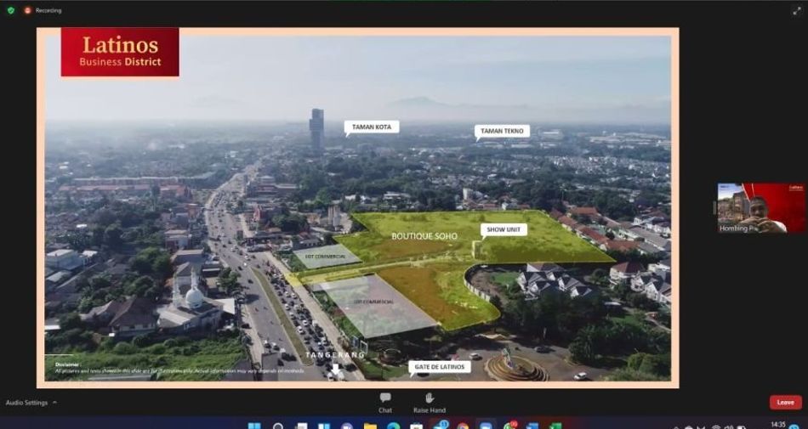
Task: Click the "Recording" status text
Action: (48, 10)
